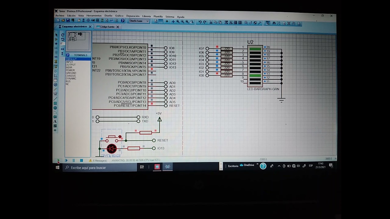
Task: Open the 'Diseño base' dropdown
Action: (139, 21)
